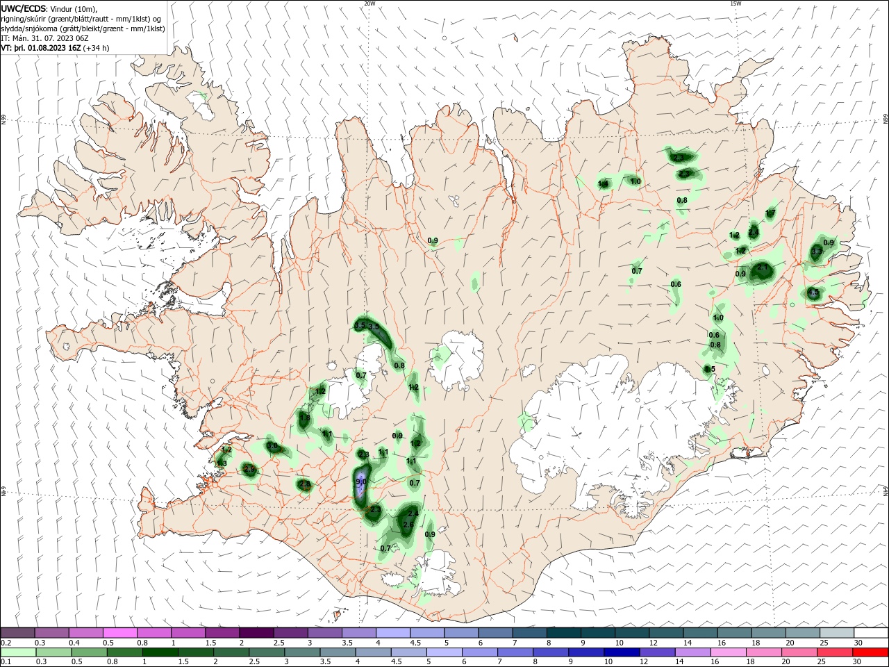Click the '2.6' precipitation value in south Iceland

(x=408, y=525)
